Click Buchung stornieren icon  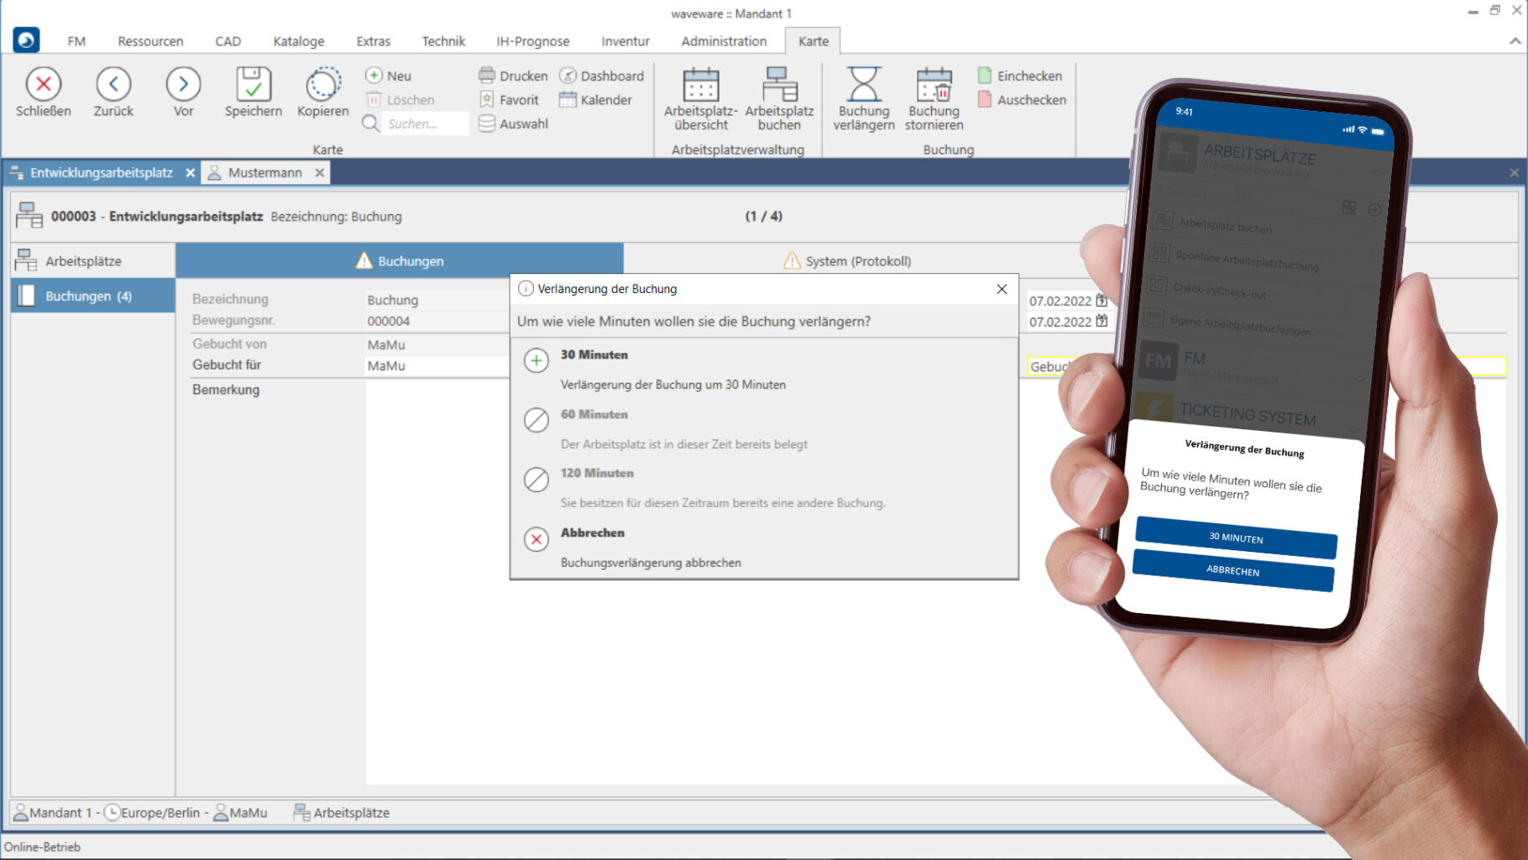[x=934, y=85]
